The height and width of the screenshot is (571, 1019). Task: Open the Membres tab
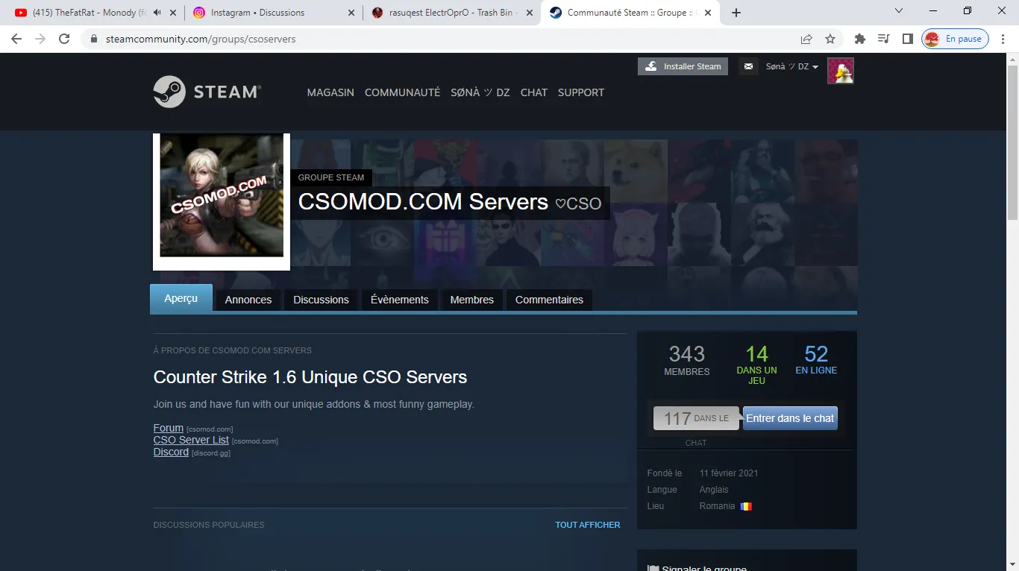coord(472,300)
